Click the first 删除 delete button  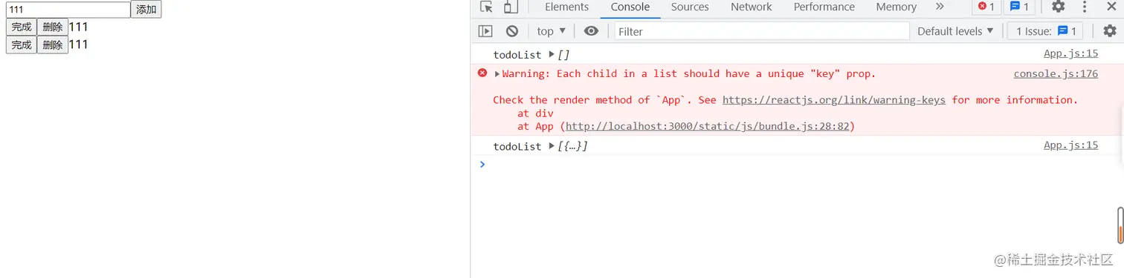point(53,27)
